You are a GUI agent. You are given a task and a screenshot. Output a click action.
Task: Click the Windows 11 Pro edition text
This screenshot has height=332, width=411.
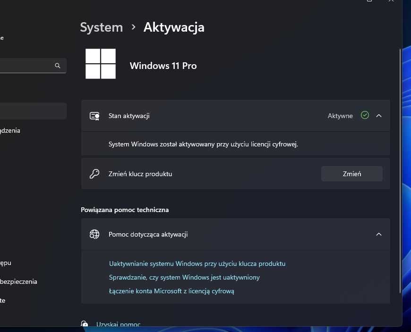[x=163, y=66]
